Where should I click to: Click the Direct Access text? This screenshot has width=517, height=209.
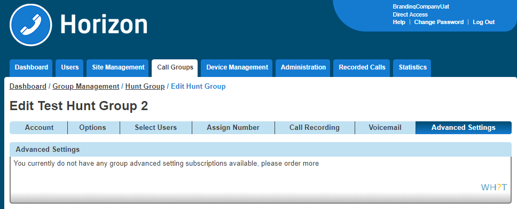[x=410, y=14]
